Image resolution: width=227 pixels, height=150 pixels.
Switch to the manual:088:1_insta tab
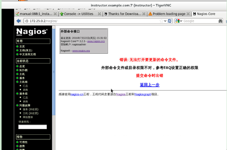pyautogui.click(x=36, y=14)
